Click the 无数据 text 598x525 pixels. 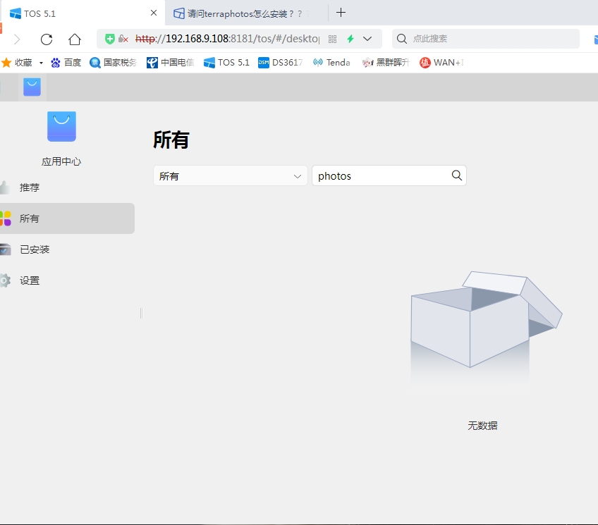tap(482, 426)
